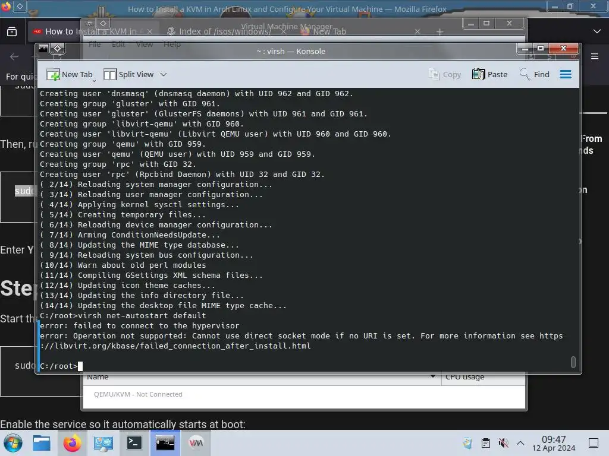The image size is (609, 456).
Task: Close the 'New Tab' Firefox tab
Action: coord(417,31)
